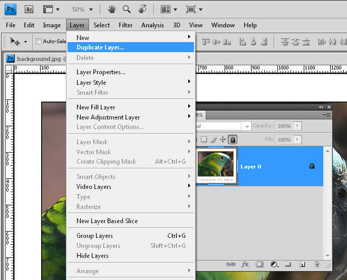Expand the Layer Style submenu
347x280 pixels.
(x=131, y=82)
